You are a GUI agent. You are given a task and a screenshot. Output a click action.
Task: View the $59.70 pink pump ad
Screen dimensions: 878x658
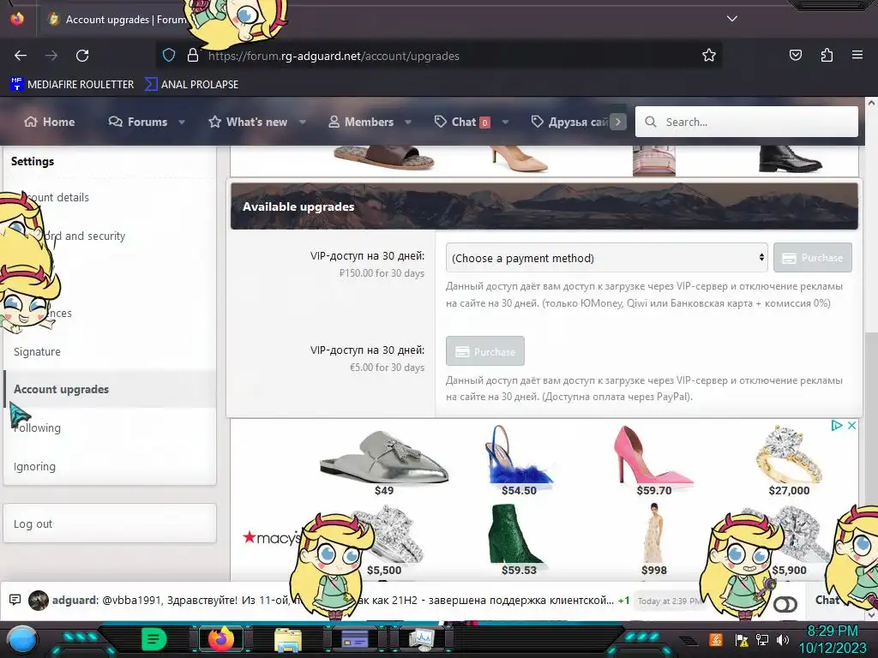pos(654,461)
